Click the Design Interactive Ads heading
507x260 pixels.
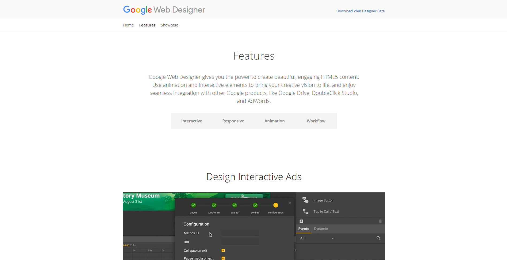tap(254, 177)
